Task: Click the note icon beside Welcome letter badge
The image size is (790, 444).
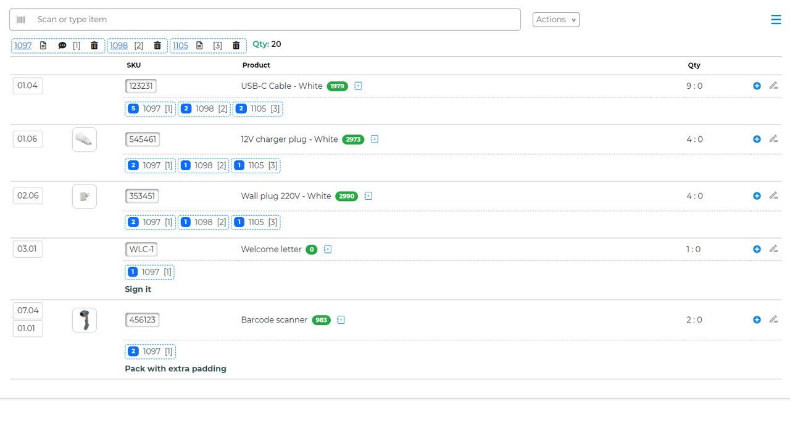Action: coord(328,250)
